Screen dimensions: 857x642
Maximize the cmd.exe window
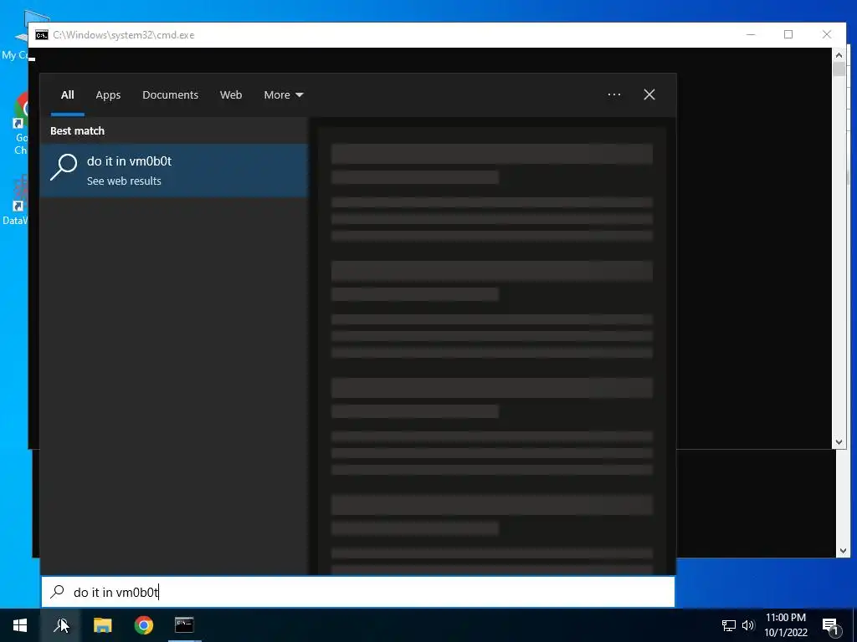pyautogui.click(x=788, y=34)
